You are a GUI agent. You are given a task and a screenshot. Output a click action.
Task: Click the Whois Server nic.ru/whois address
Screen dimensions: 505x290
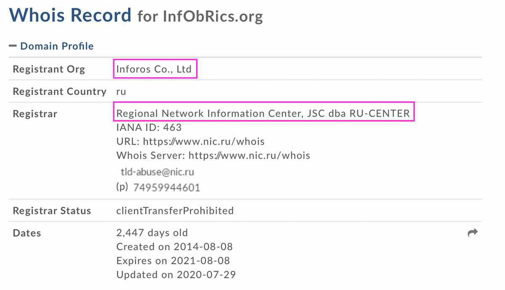coord(249,156)
